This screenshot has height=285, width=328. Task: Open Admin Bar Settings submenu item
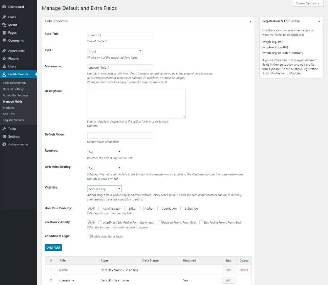click(16, 95)
